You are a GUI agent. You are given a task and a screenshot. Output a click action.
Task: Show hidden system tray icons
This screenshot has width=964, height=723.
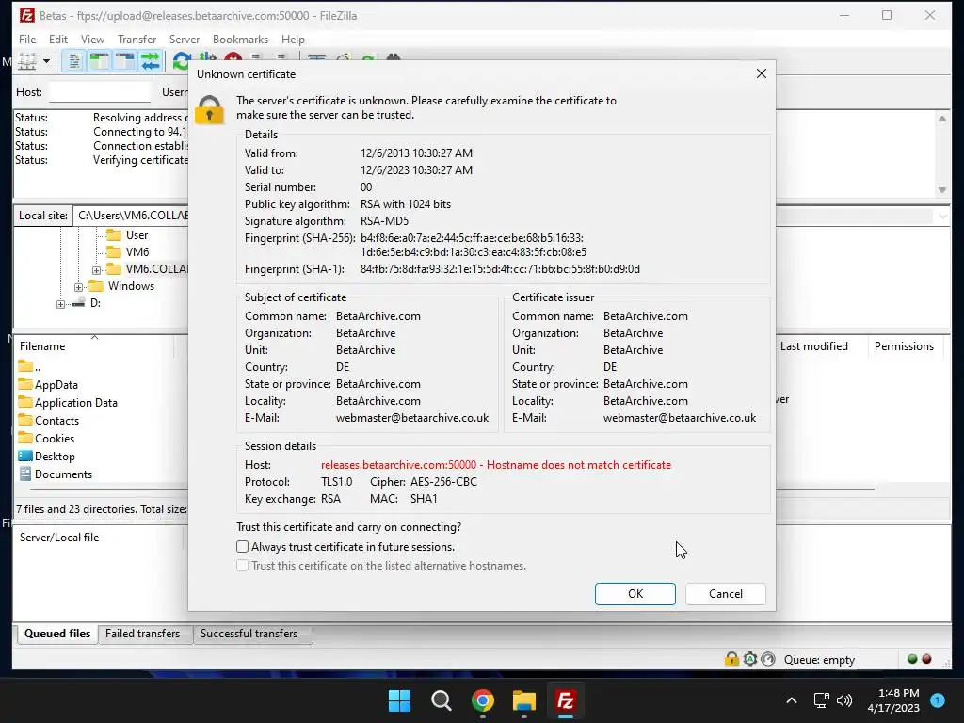point(792,700)
